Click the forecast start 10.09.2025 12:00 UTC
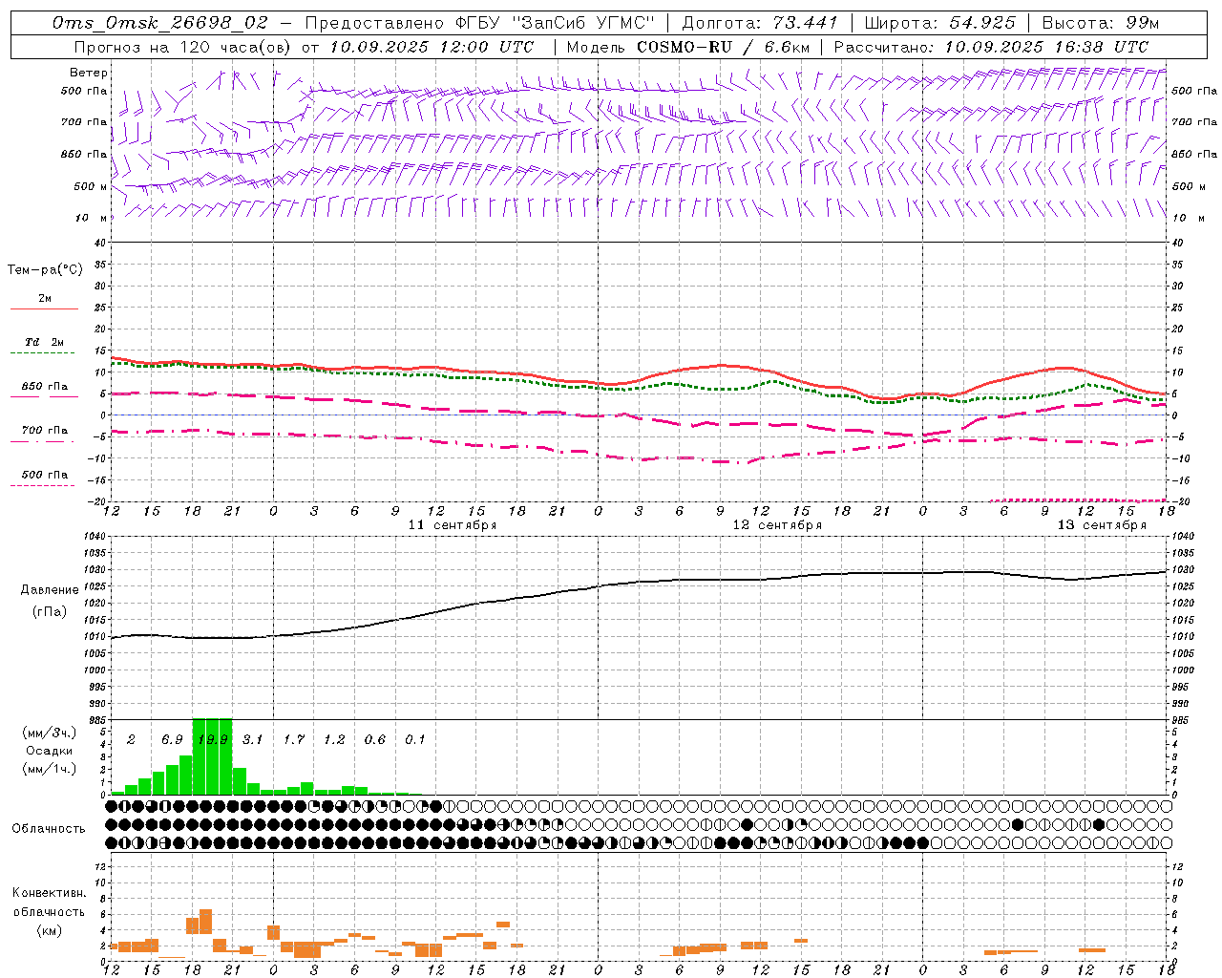Viewport: 1222px width, 978px height. (432, 47)
